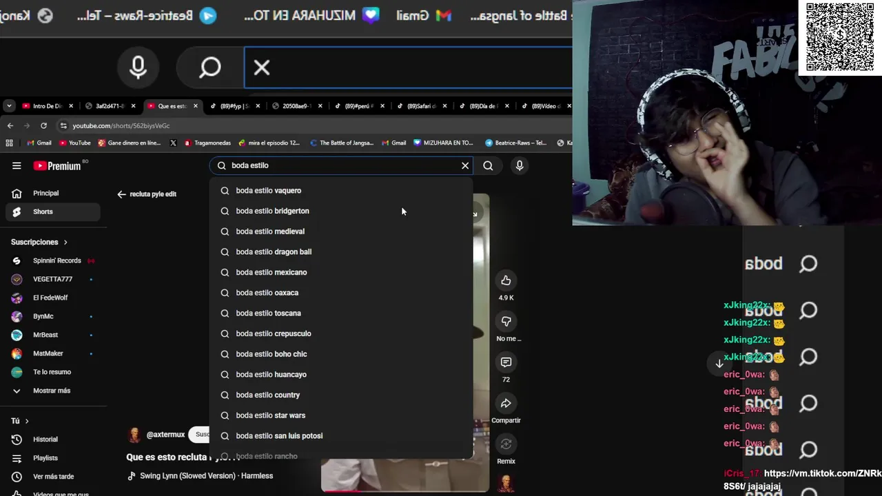Select suggestion boda estilo boho chic
Viewport: 882px width, 496px height.
342,354
